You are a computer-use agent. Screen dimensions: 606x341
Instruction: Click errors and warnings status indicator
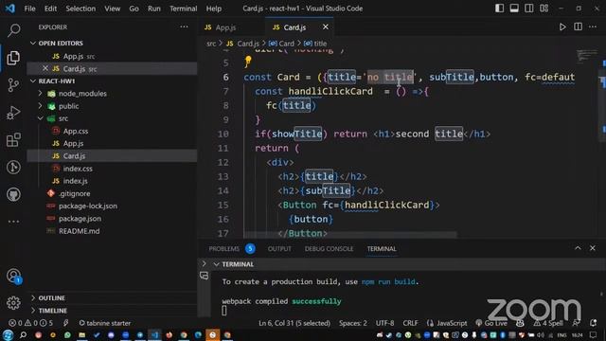(x=31, y=323)
